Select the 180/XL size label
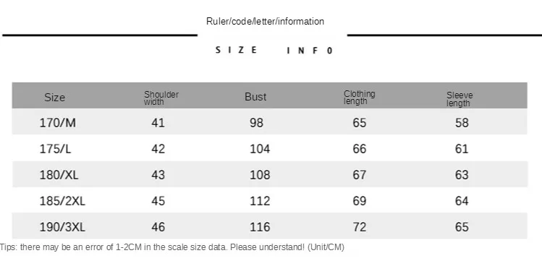This screenshot has height=274, width=542. coord(59,175)
